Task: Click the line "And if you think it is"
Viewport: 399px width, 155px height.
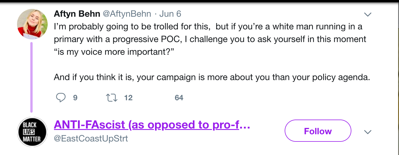Action: pos(212,78)
